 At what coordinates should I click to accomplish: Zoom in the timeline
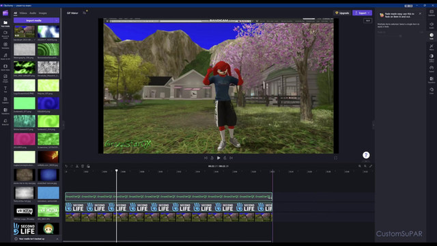coord(365,166)
